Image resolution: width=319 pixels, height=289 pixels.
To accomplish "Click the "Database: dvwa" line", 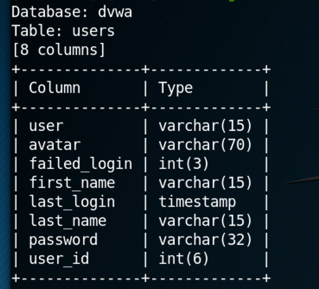I will [72, 12].
